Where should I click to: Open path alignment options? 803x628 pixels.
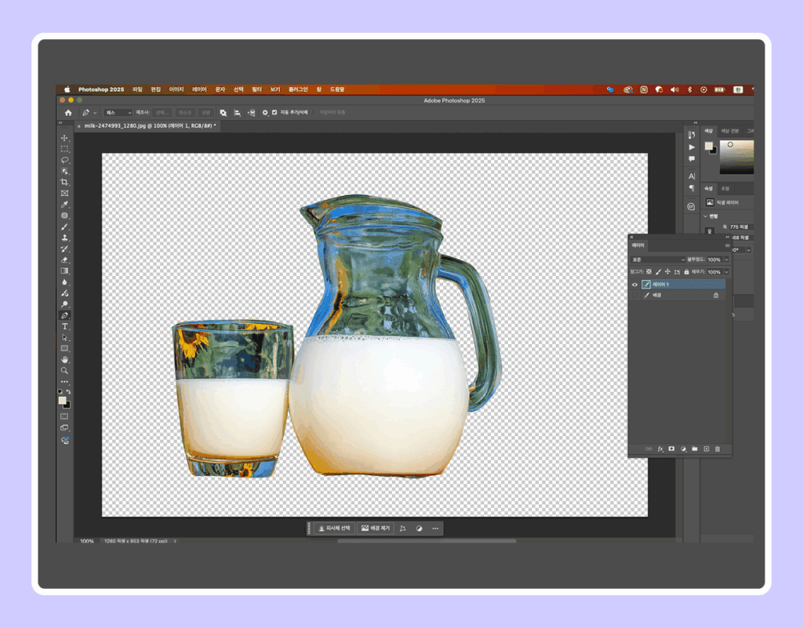[237, 113]
